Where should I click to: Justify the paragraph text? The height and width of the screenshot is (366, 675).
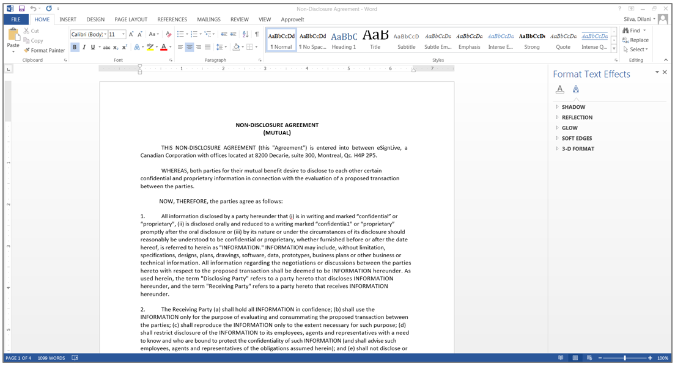(x=207, y=47)
